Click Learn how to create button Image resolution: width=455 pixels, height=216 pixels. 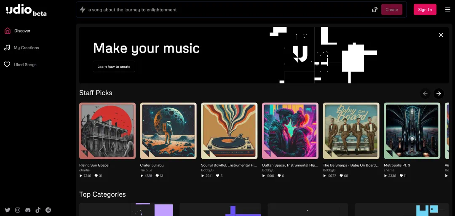click(x=114, y=67)
